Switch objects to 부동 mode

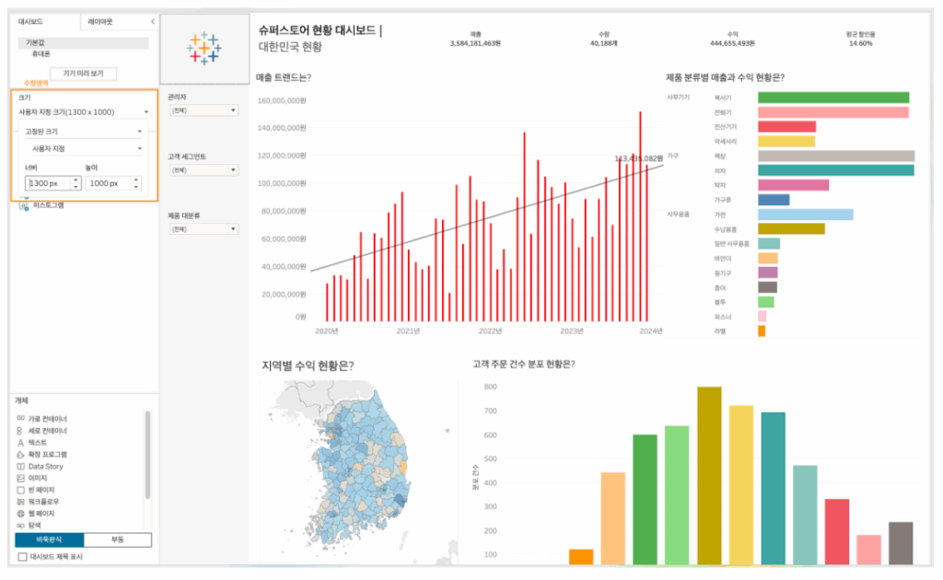(117, 539)
